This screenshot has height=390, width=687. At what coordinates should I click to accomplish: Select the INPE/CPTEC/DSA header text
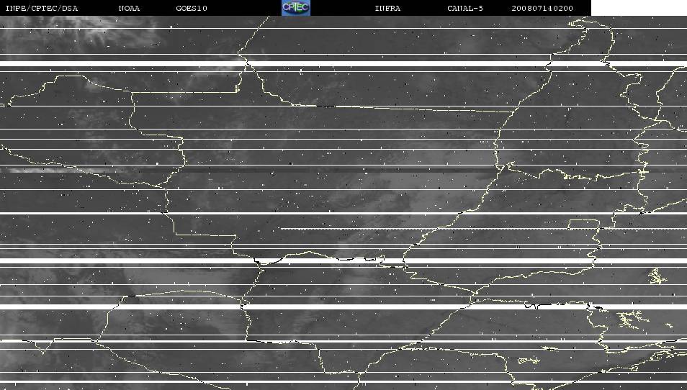pos(41,9)
